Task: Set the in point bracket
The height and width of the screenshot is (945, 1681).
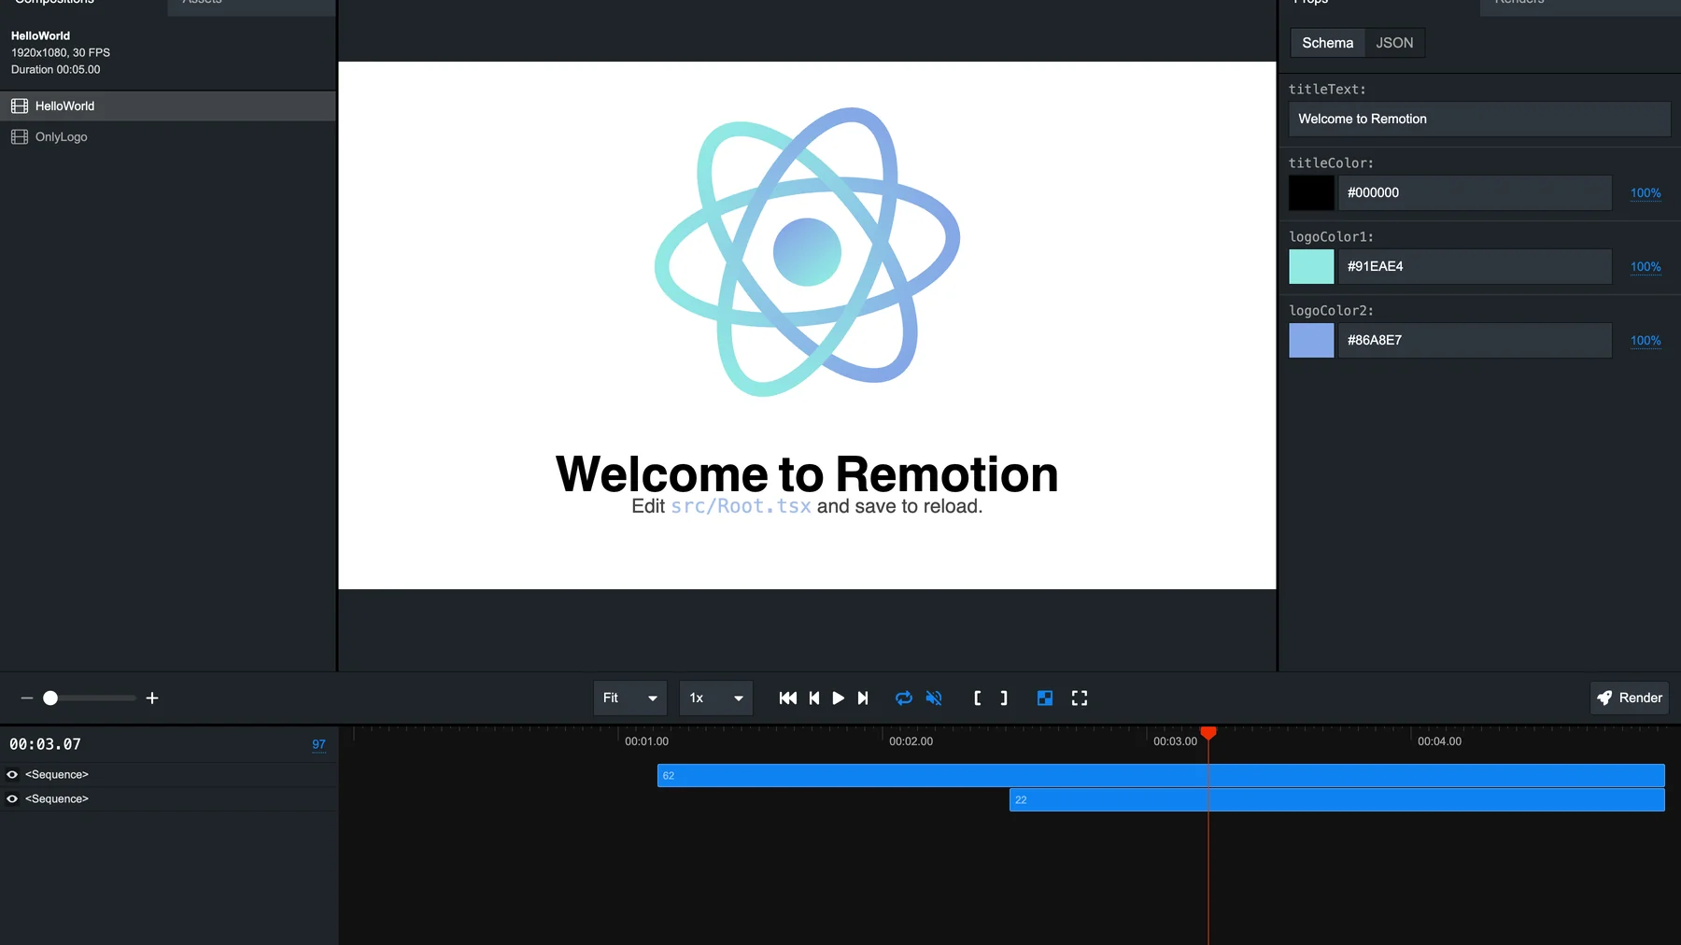Action: pos(977,698)
